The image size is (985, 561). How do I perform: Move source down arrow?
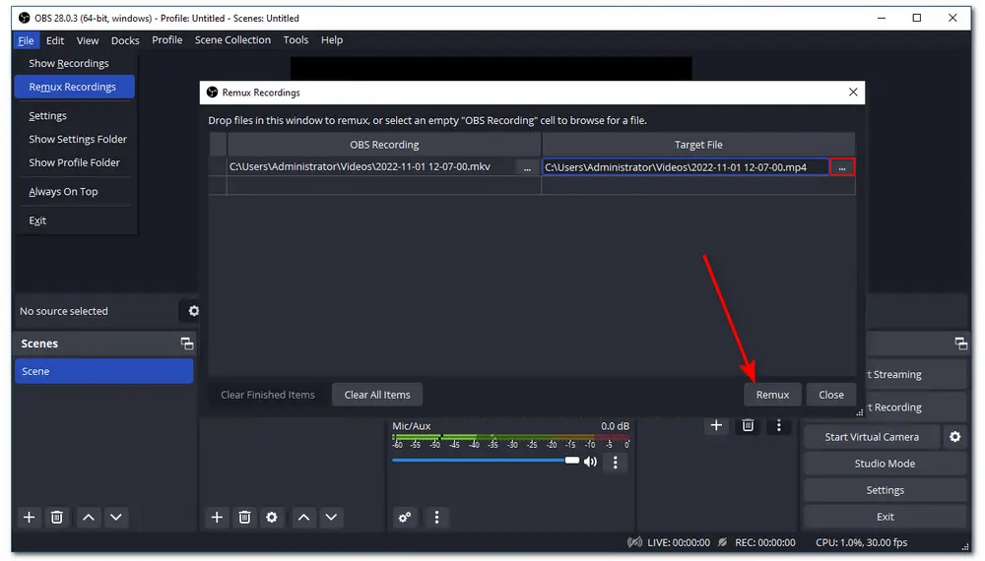[x=331, y=517]
